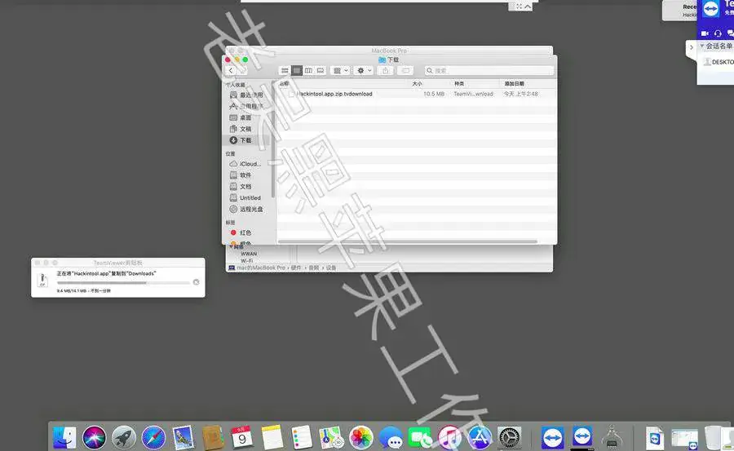Switch Finder to column view
734x451 pixels.
click(308, 70)
